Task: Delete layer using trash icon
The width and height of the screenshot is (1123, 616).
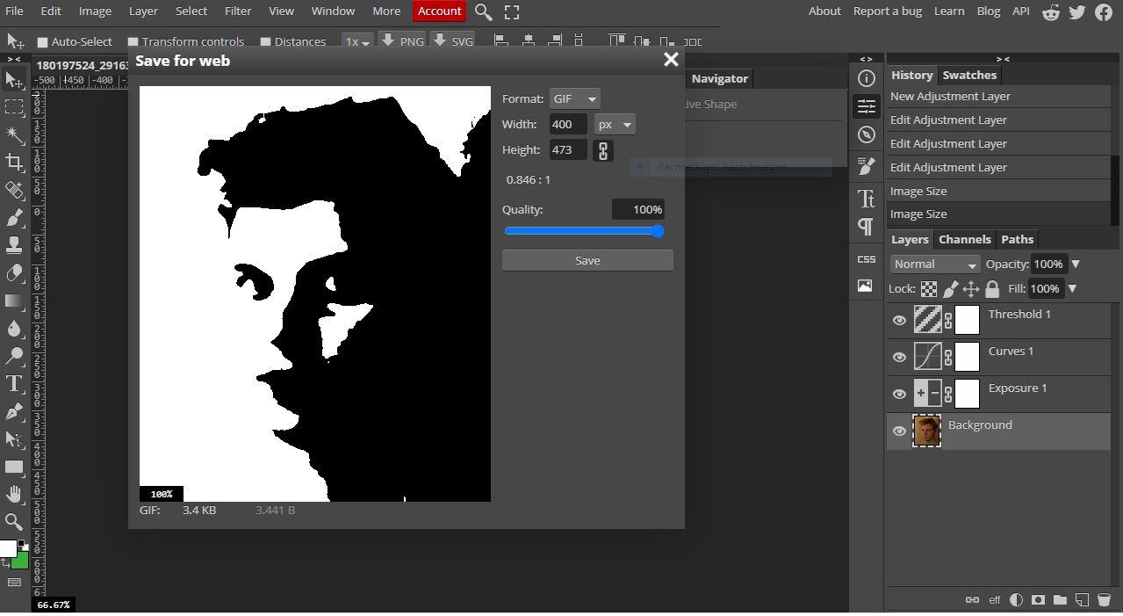Action: [x=1104, y=599]
